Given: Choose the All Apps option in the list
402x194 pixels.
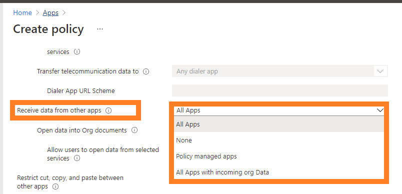Looking at the screenshot, I should 279,124.
